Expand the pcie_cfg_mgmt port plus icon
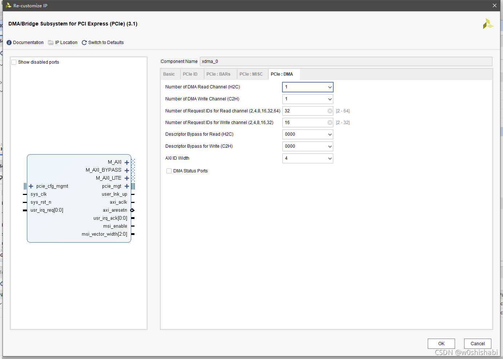Image resolution: width=503 pixels, height=359 pixels. 31,186
